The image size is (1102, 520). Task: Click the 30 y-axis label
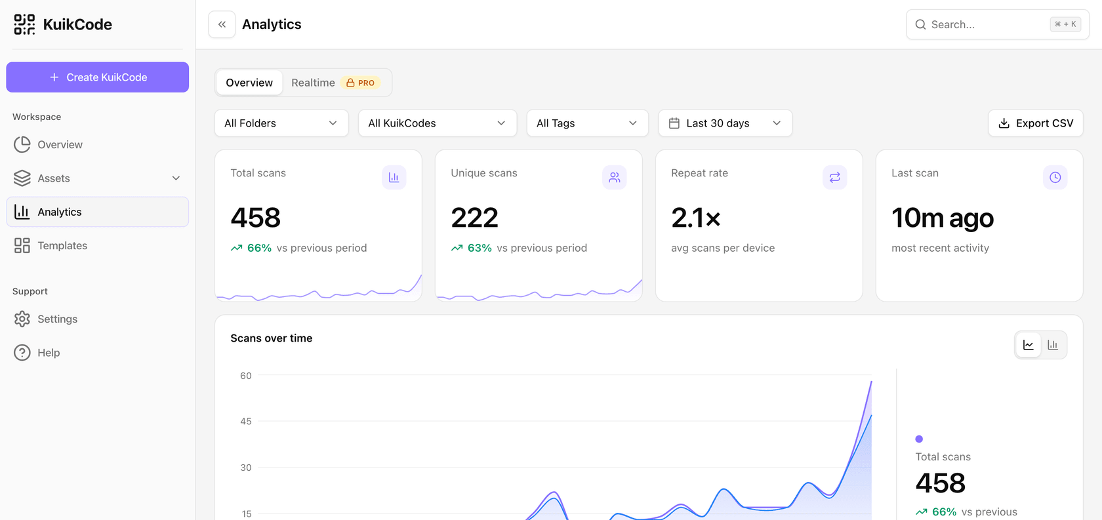point(246,468)
